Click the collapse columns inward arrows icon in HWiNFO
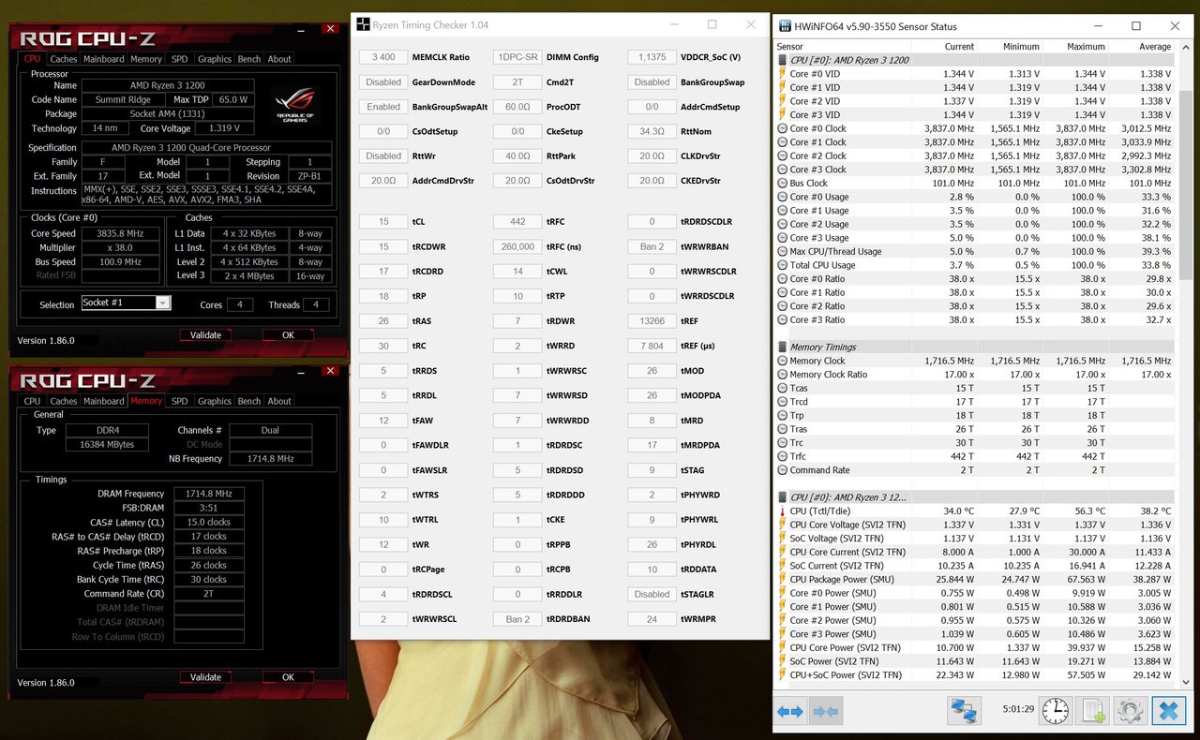This screenshot has height=740, width=1200. (x=826, y=712)
